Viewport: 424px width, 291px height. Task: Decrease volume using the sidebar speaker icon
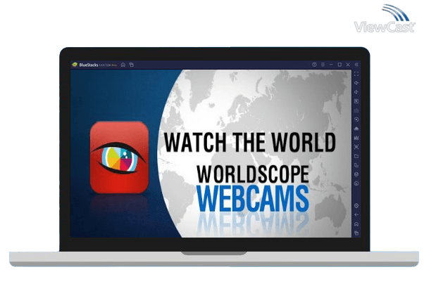pyautogui.click(x=356, y=92)
